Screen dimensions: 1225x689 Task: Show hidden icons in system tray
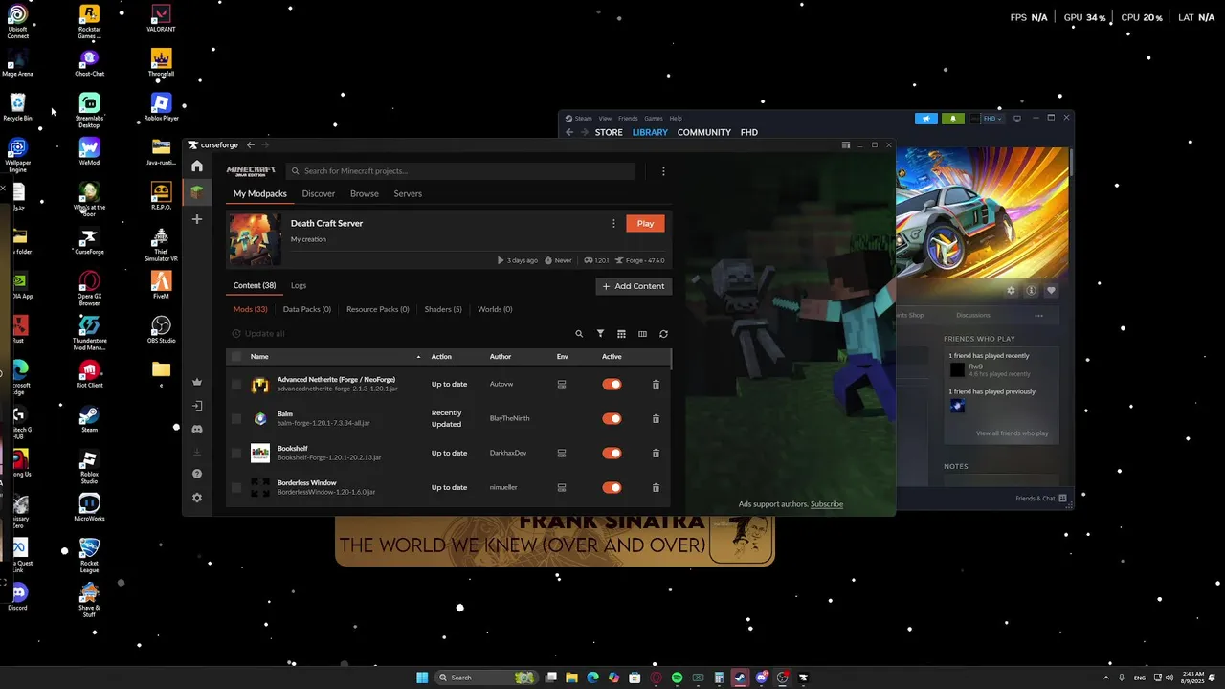coord(1106,678)
